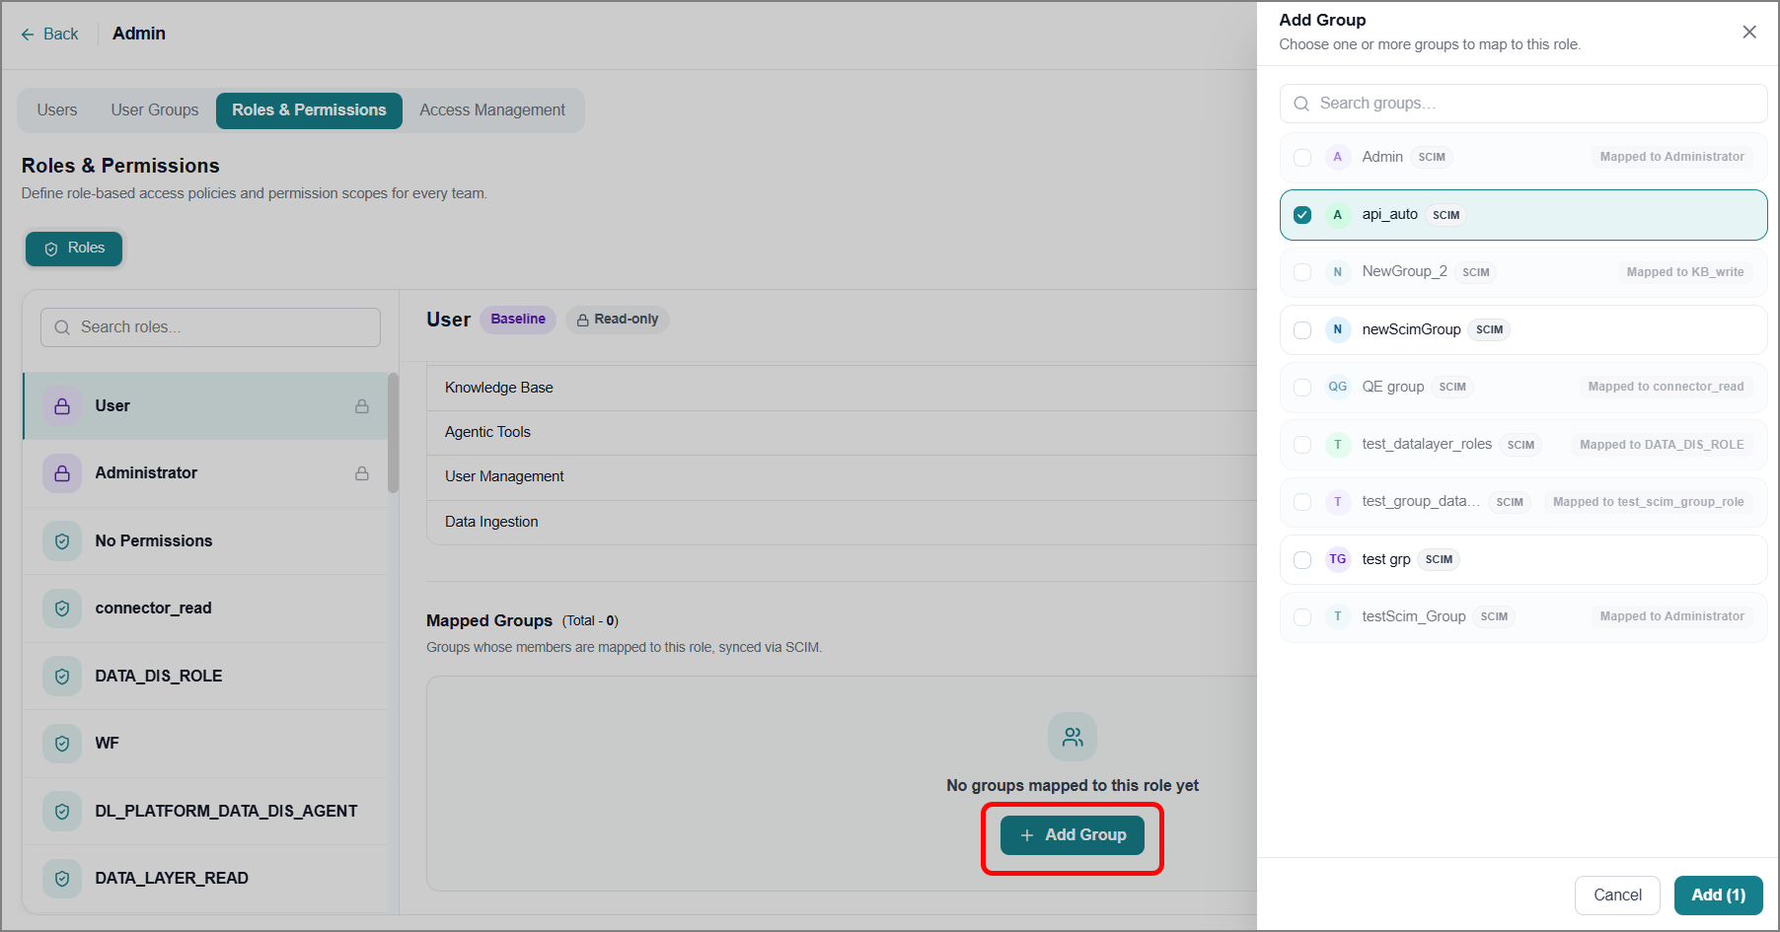
Task: Switch to the Users tab
Action: pyautogui.click(x=57, y=110)
